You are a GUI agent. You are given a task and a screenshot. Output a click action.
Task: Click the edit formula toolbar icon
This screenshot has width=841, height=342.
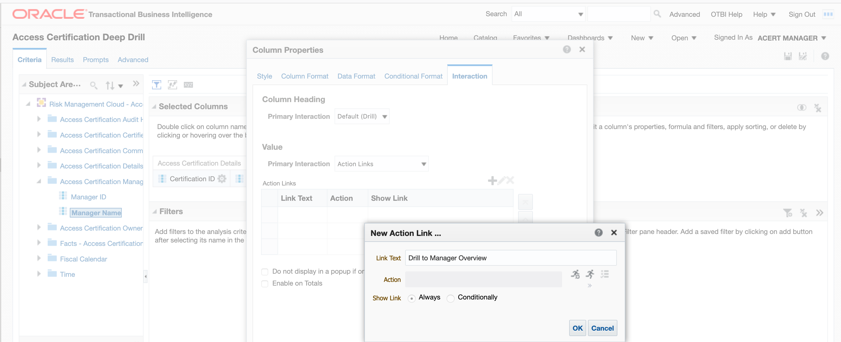pyautogui.click(x=173, y=85)
